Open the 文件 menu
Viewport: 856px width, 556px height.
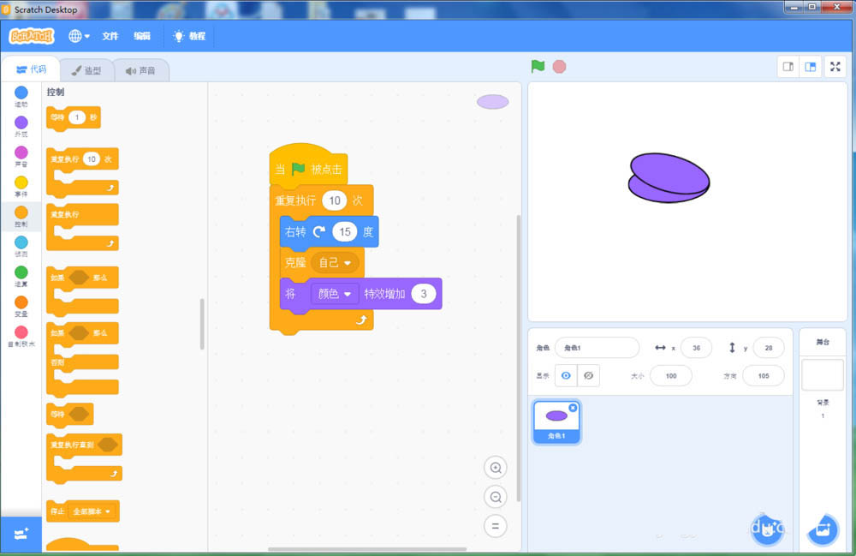[110, 36]
